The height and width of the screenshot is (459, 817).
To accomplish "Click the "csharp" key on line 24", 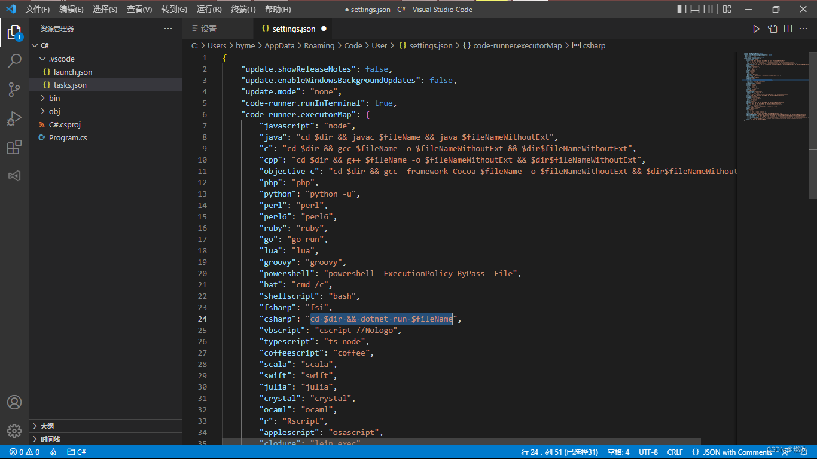I will tap(278, 319).
